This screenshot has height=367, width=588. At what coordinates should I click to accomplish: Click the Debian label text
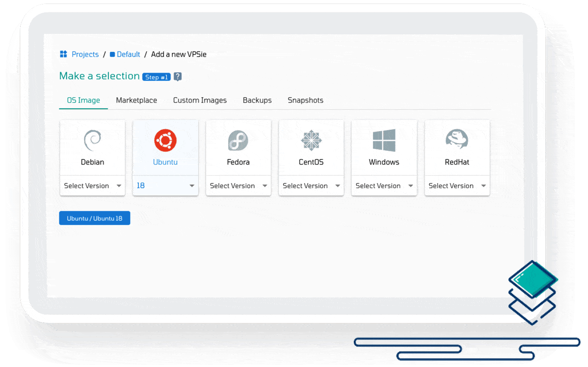(x=93, y=162)
